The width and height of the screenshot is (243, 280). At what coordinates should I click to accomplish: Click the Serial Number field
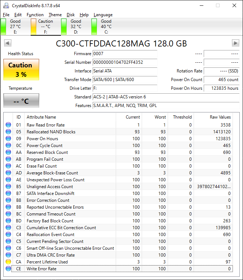125,62
